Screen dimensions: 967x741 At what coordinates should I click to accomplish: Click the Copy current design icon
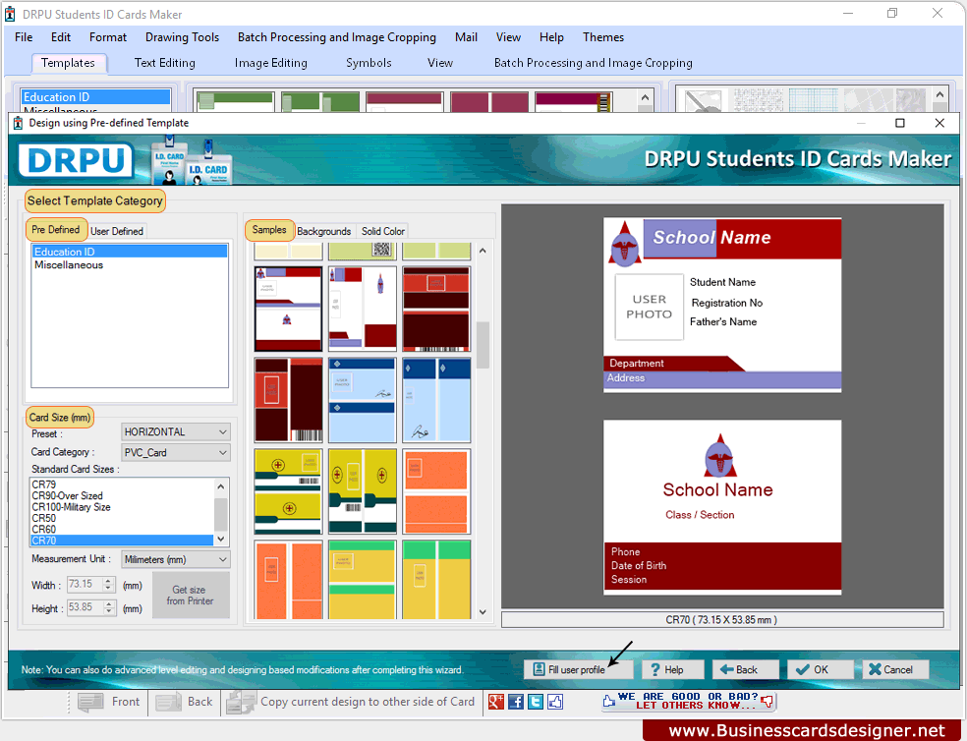(x=241, y=702)
